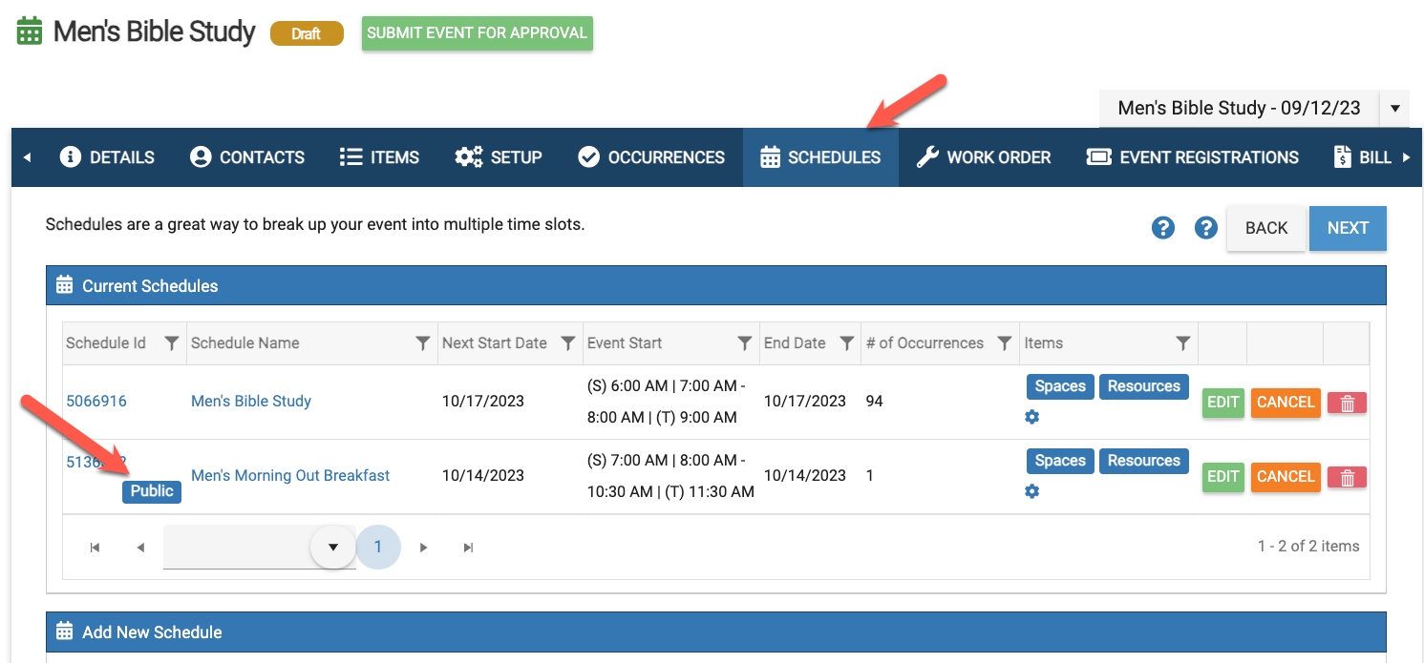Open the first help question-mark icon
The width and height of the screenshot is (1424, 663).
coord(1162,228)
